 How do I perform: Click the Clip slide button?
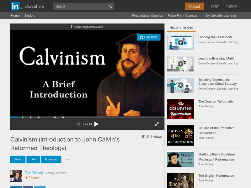[148, 37]
